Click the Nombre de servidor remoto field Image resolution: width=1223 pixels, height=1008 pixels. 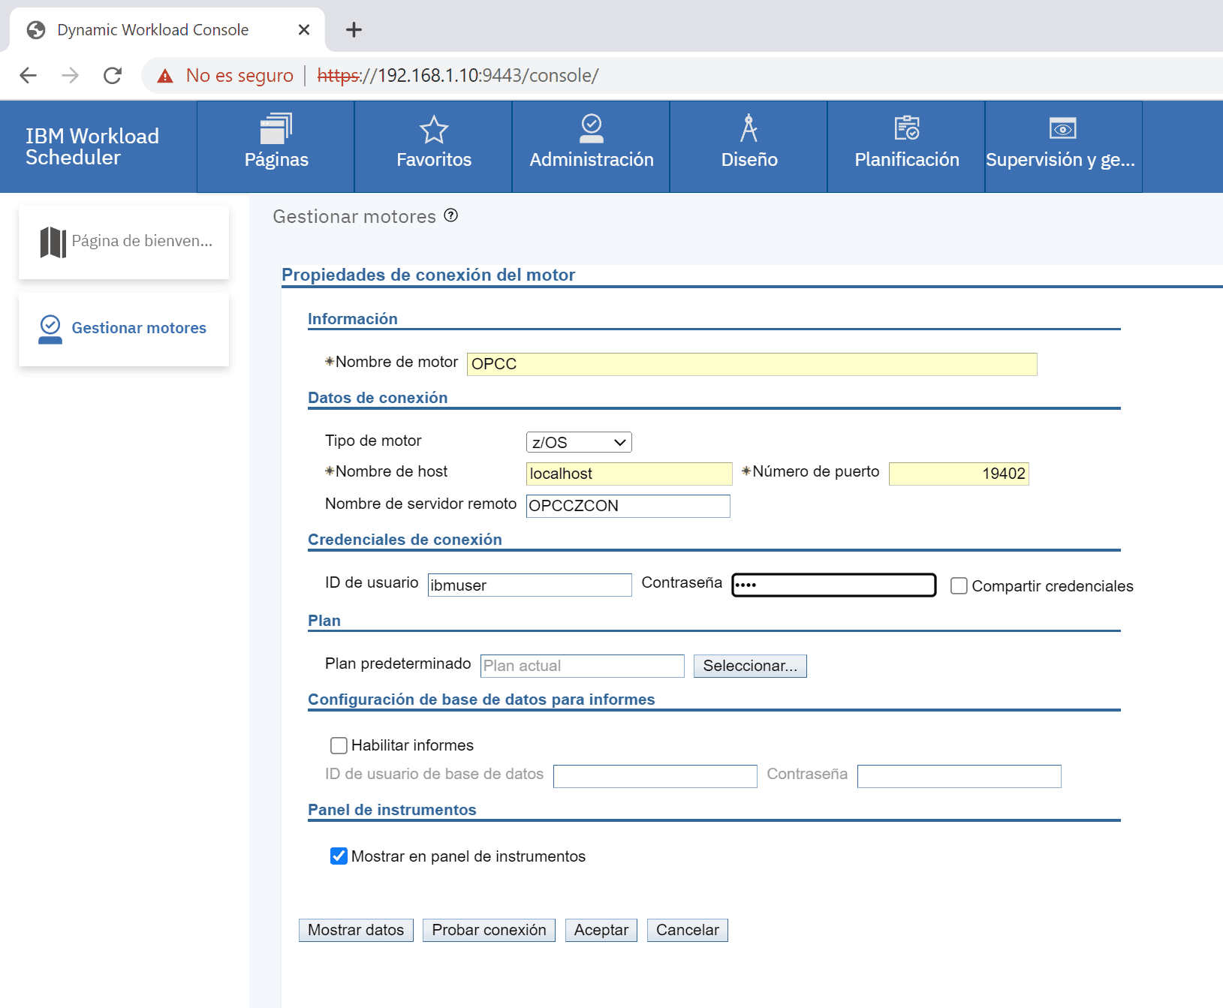tap(628, 506)
